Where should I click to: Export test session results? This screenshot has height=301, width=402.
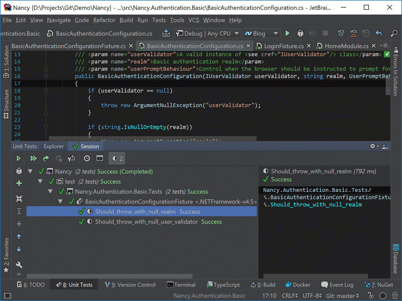pyautogui.click(x=385, y=146)
